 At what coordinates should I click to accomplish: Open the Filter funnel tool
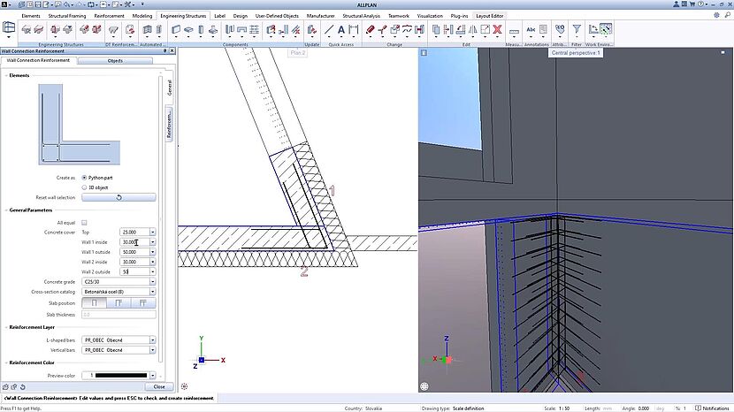[577, 29]
